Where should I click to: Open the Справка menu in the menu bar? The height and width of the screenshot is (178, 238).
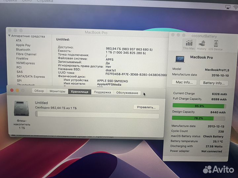[45, 1]
